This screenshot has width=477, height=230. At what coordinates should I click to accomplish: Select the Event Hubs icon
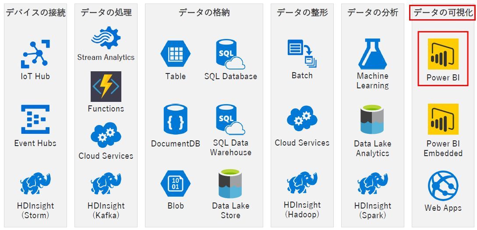point(35,119)
